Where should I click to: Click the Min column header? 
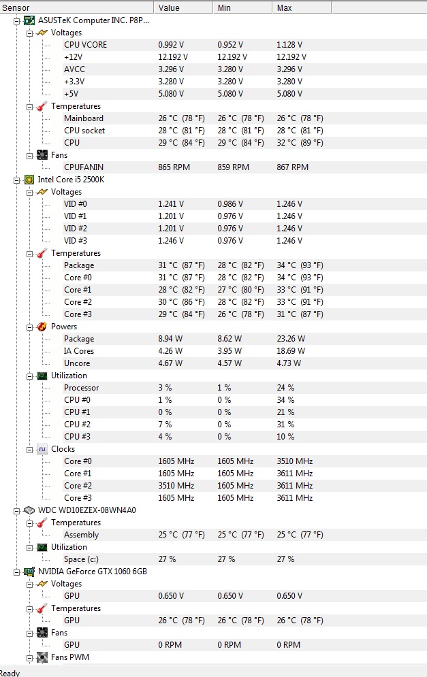coord(242,7)
